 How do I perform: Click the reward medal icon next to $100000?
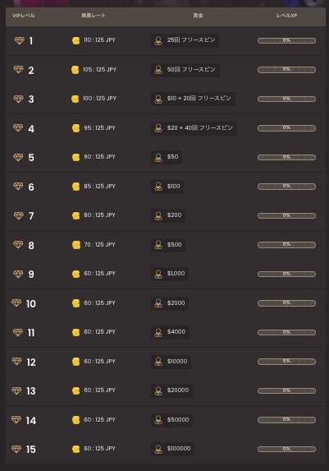[x=158, y=449]
